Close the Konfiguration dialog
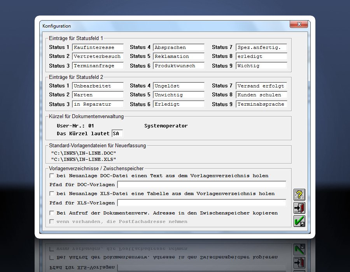This screenshot has width=350, height=272. pos(299,24)
